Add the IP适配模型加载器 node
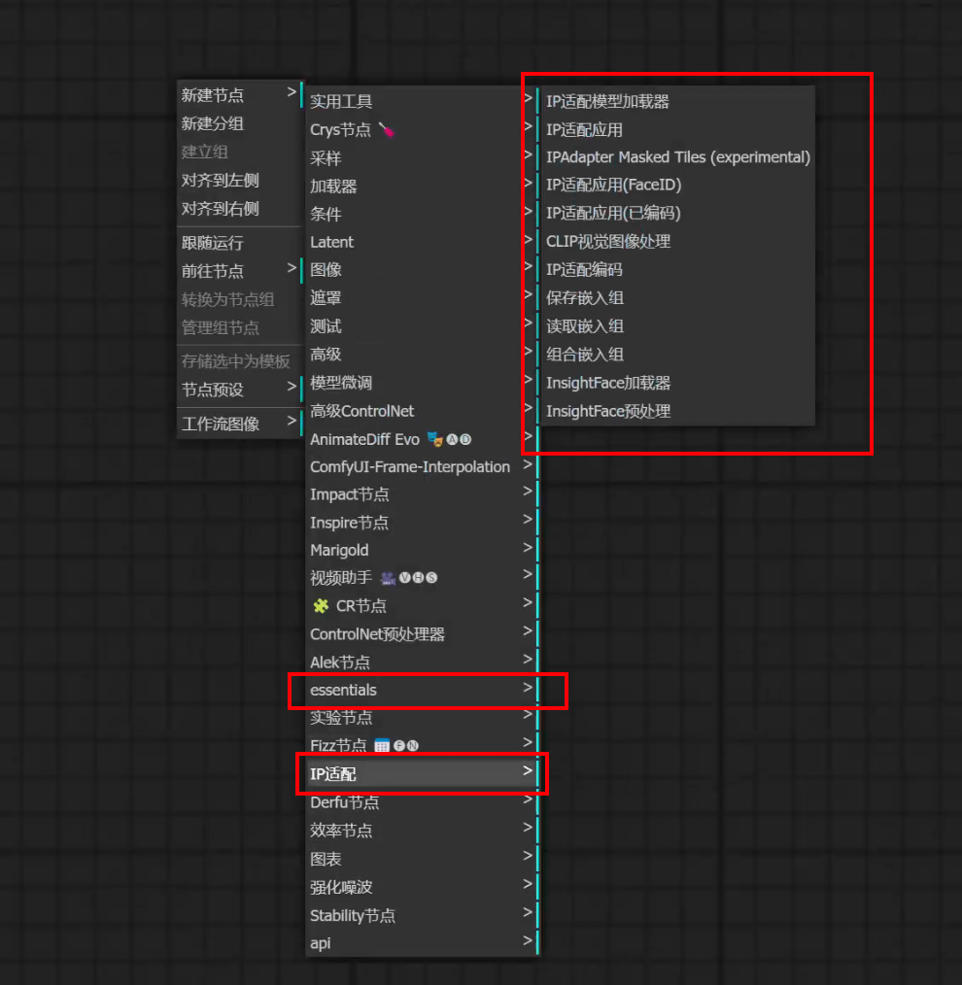Image resolution: width=962 pixels, height=985 pixels. (677, 101)
